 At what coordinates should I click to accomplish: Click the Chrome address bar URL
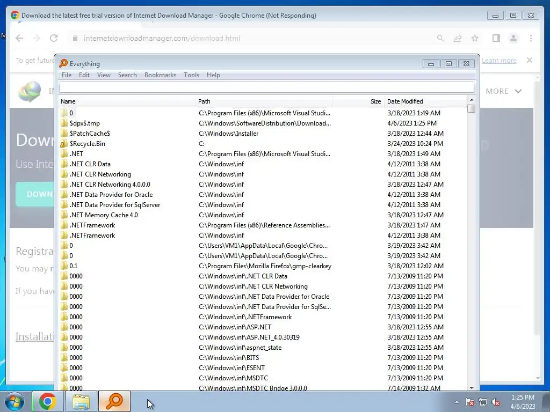coord(162,38)
